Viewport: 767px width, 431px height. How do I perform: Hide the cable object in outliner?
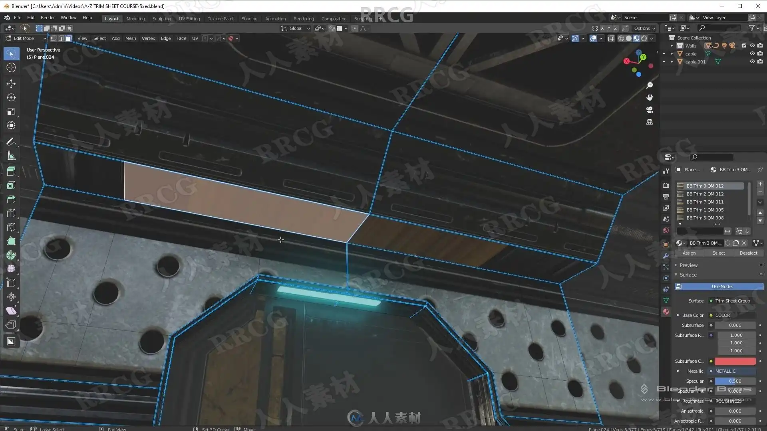pos(752,53)
